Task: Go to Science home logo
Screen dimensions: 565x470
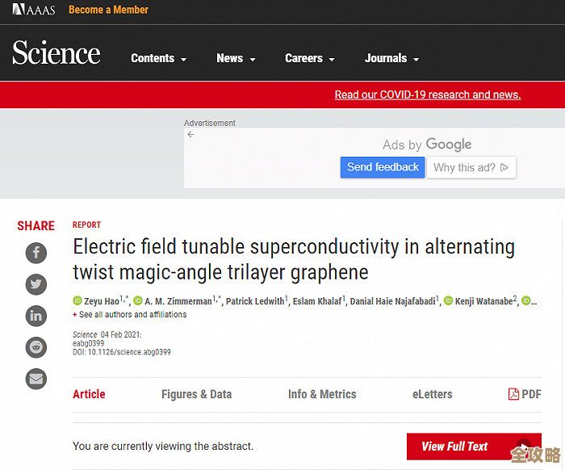Action: click(x=56, y=54)
